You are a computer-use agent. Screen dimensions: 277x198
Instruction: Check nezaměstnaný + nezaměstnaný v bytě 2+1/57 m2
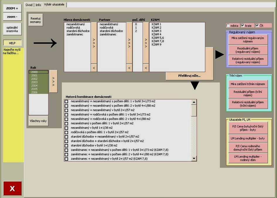tap(67, 110)
